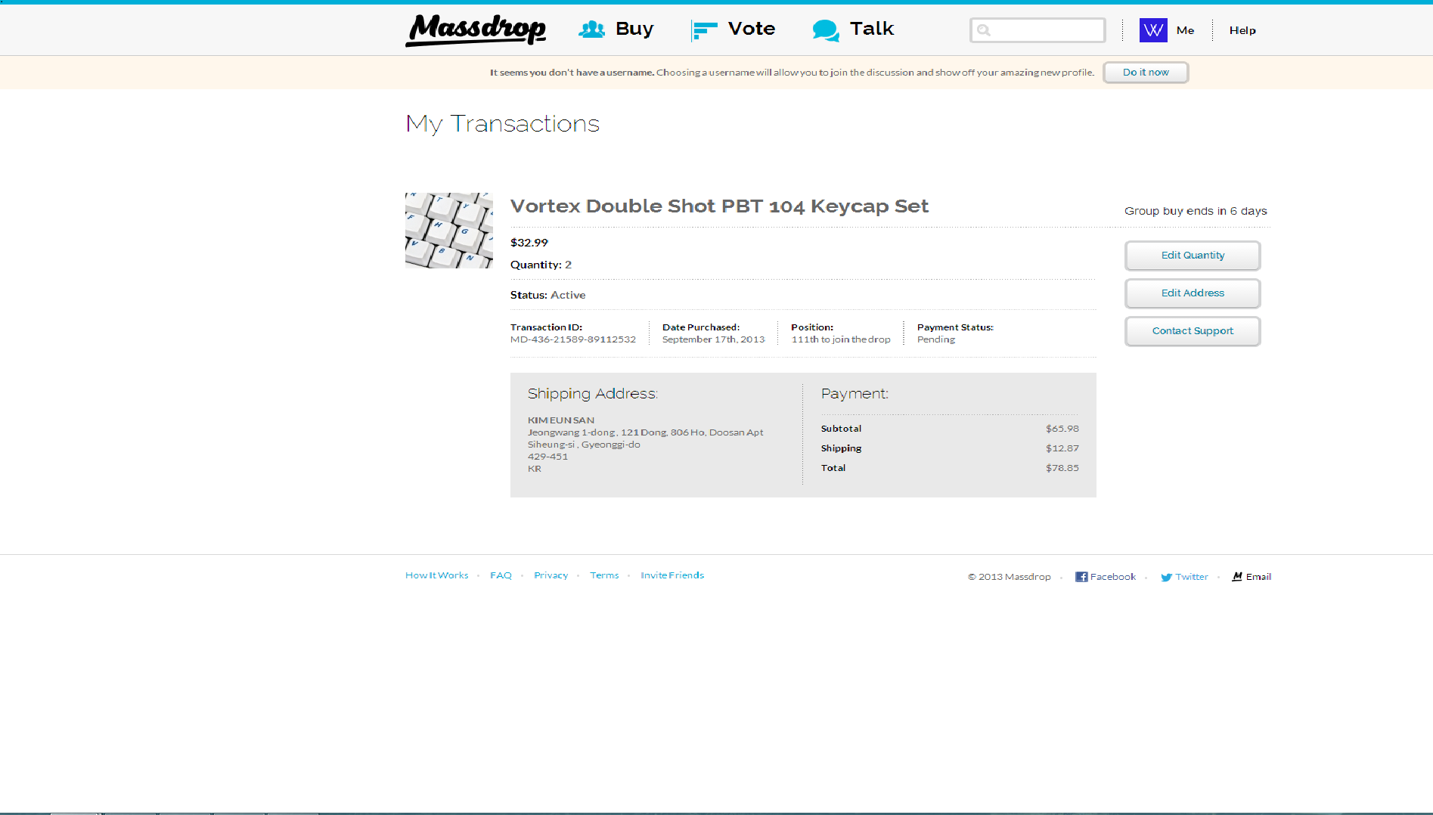This screenshot has height=815, width=1433.
Task: Click '111th to join the drop' text
Action: (841, 339)
